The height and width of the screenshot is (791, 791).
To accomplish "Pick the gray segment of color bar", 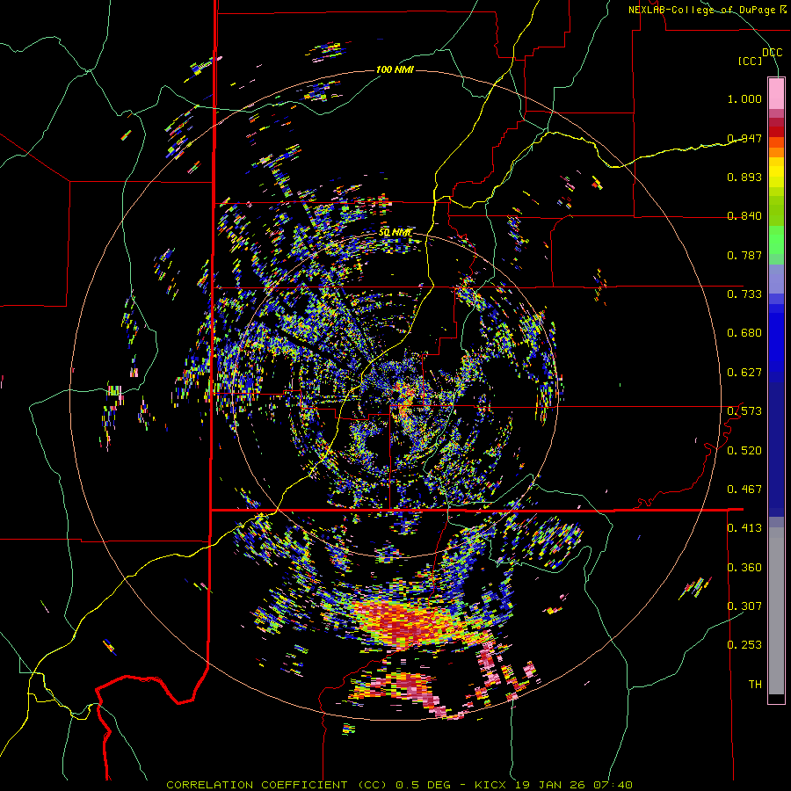I will pyautogui.click(x=776, y=611).
